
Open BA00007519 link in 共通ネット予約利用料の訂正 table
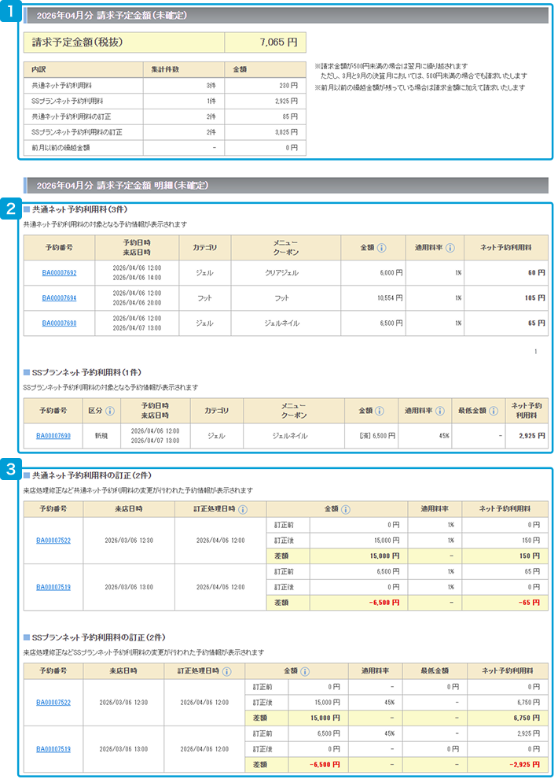[53, 587]
